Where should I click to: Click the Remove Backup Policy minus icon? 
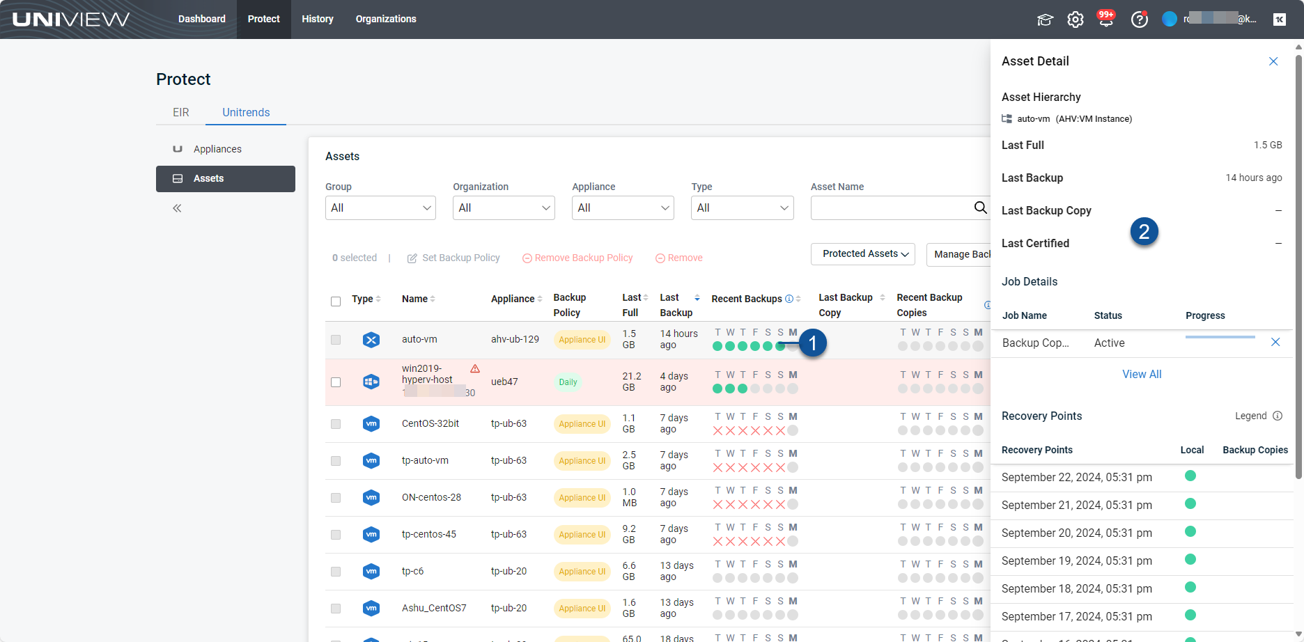[x=527, y=258]
